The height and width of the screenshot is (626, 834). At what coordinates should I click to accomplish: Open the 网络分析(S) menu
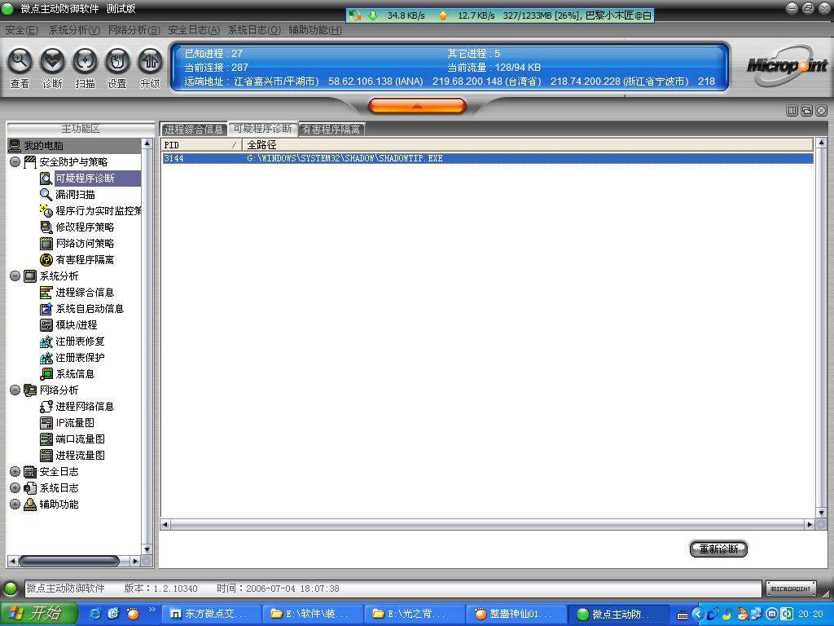[x=134, y=30]
